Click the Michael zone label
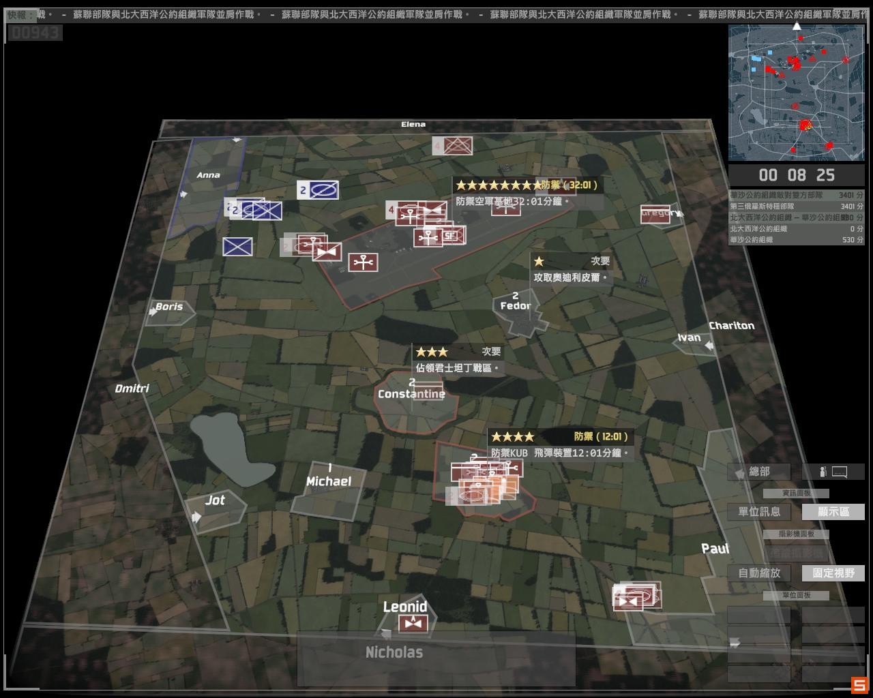Viewport: 873px width, 698px height. coord(329,481)
